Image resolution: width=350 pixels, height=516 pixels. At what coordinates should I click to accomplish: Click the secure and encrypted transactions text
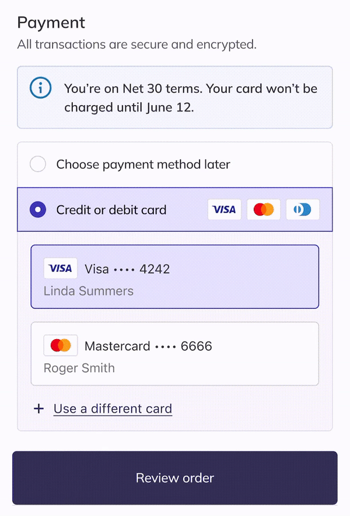point(137,44)
